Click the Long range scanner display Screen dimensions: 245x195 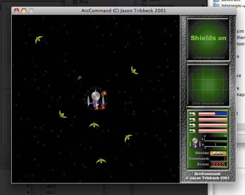(x=208, y=39)
